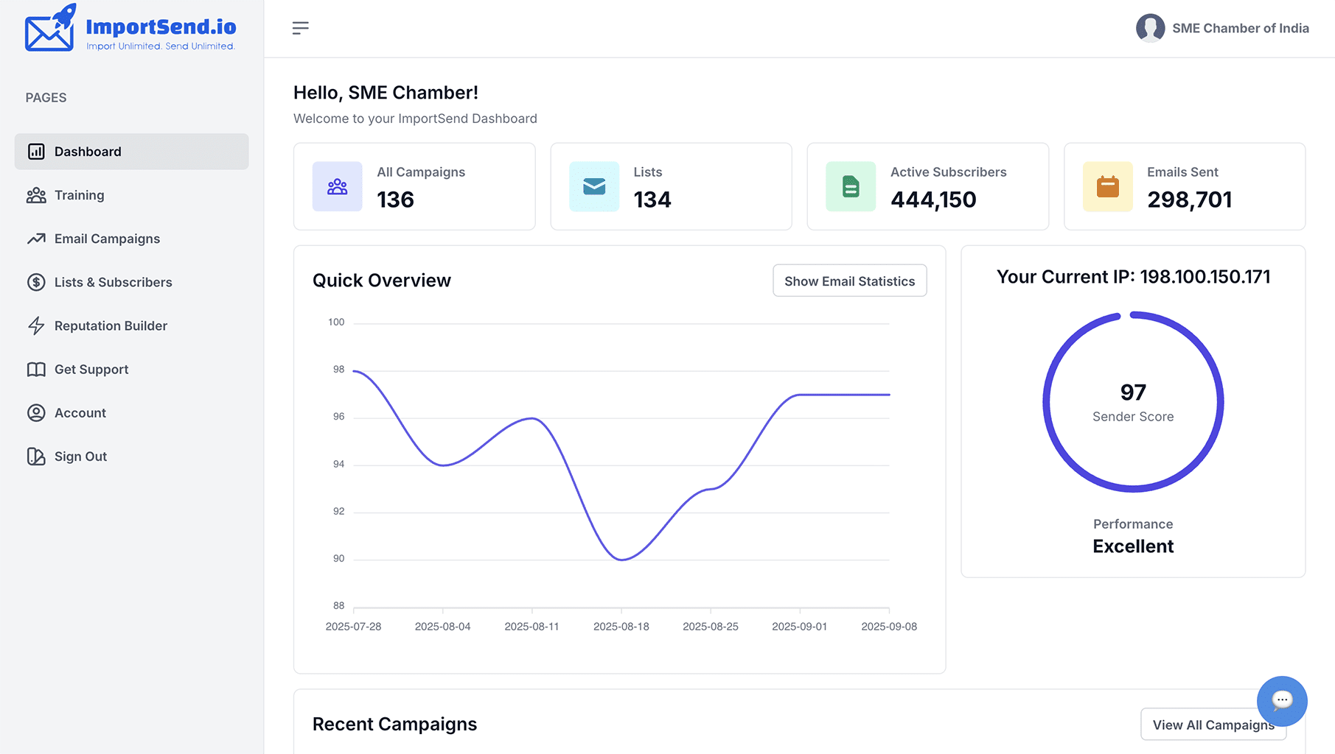Click the Sign Out icon
Screen dimensions: 1335x754
pyautogui.click(x=36, y=457)
